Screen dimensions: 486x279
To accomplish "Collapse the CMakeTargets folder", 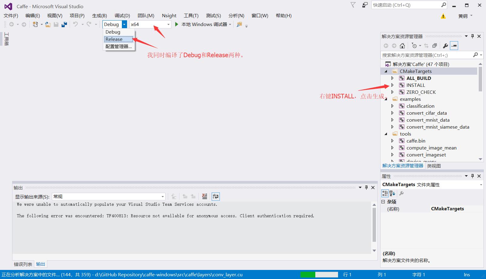I will pos(386,71).
